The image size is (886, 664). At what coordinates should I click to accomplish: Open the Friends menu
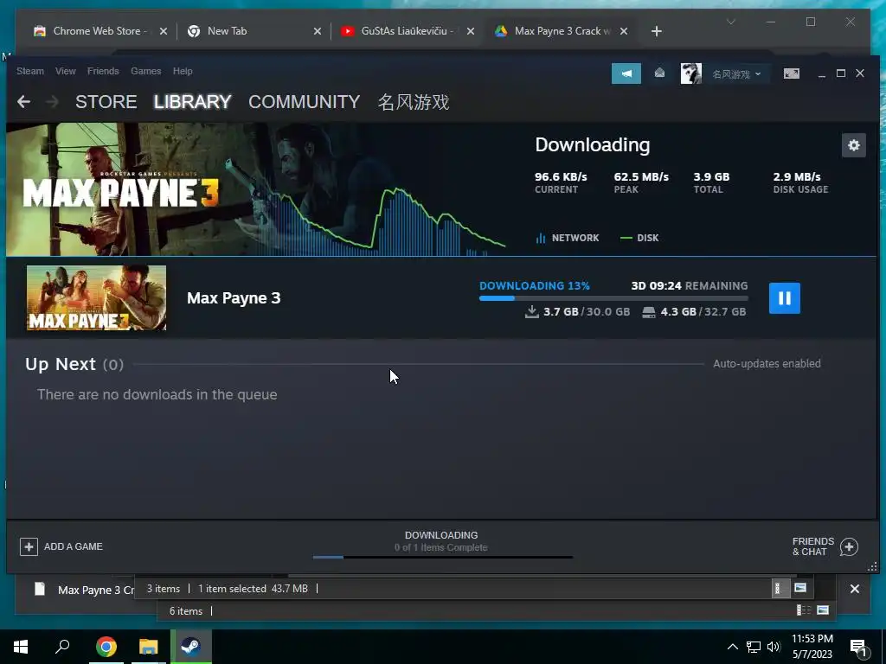click(x=103, y=71)
